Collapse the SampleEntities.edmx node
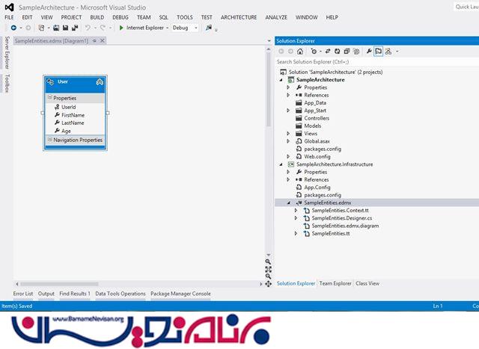 pos(289,203)
